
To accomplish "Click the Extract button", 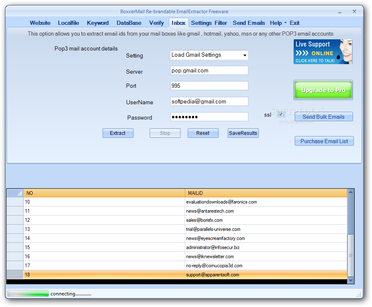I will (x=118, y=133).
